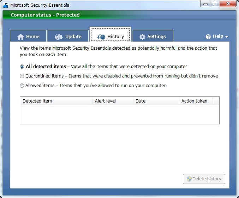Click the Settings tab gear icon
239x198 pixels.
click(142, 37)
